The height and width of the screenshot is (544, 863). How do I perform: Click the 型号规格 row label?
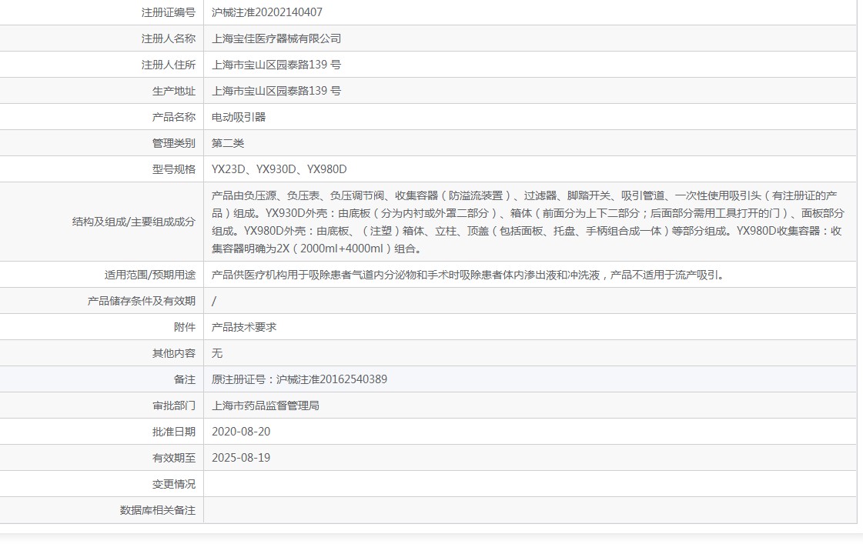coord(174,169)
